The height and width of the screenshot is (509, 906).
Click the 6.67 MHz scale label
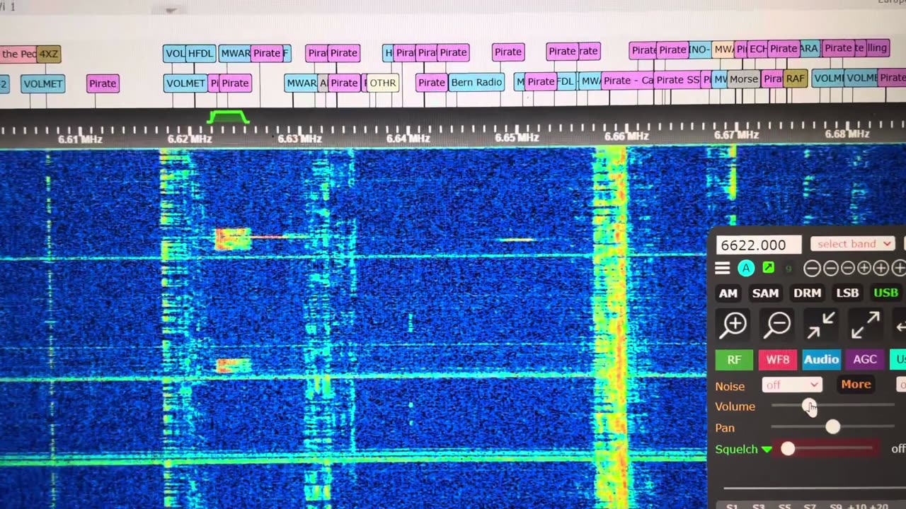tap(737, 134)
